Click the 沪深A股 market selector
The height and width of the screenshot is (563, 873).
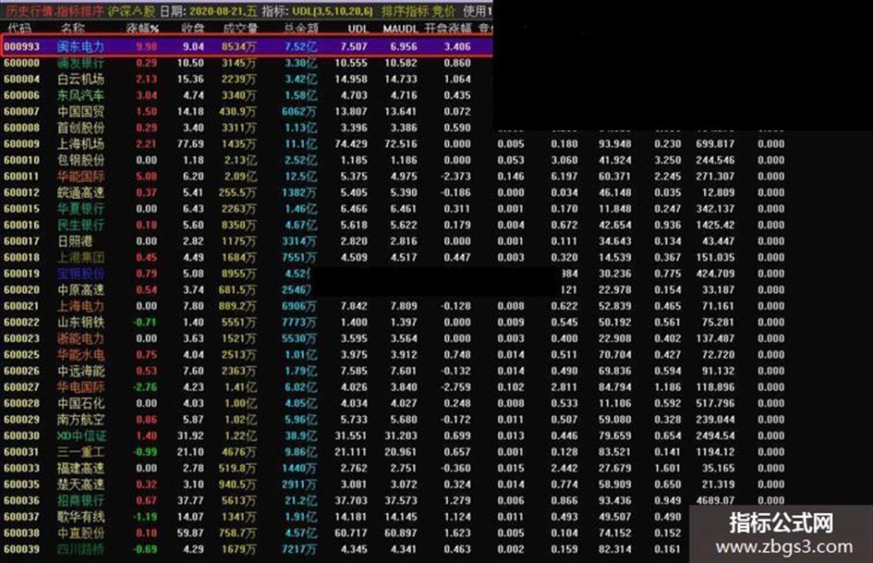click(x=131, y=11)
